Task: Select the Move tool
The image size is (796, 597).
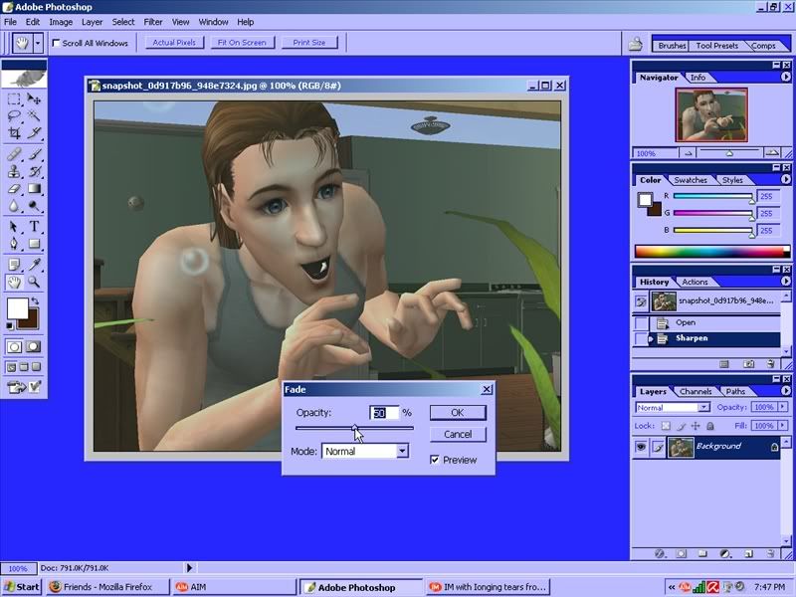Action: click(34, 99)
